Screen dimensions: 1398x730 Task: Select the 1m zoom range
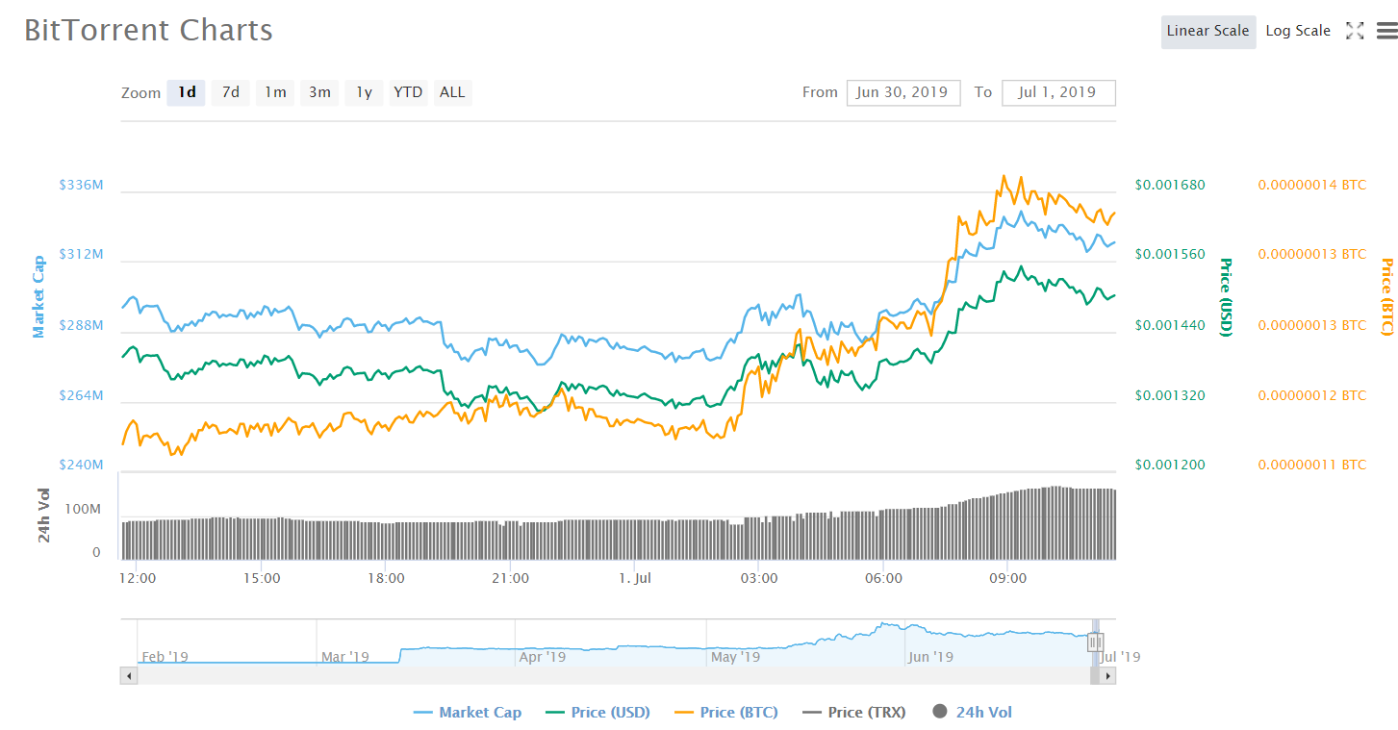[x=275, y=92]
